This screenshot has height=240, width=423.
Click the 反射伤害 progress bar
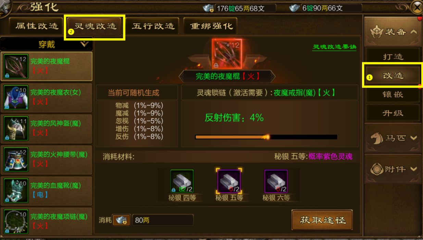click(x=266, y=137)
